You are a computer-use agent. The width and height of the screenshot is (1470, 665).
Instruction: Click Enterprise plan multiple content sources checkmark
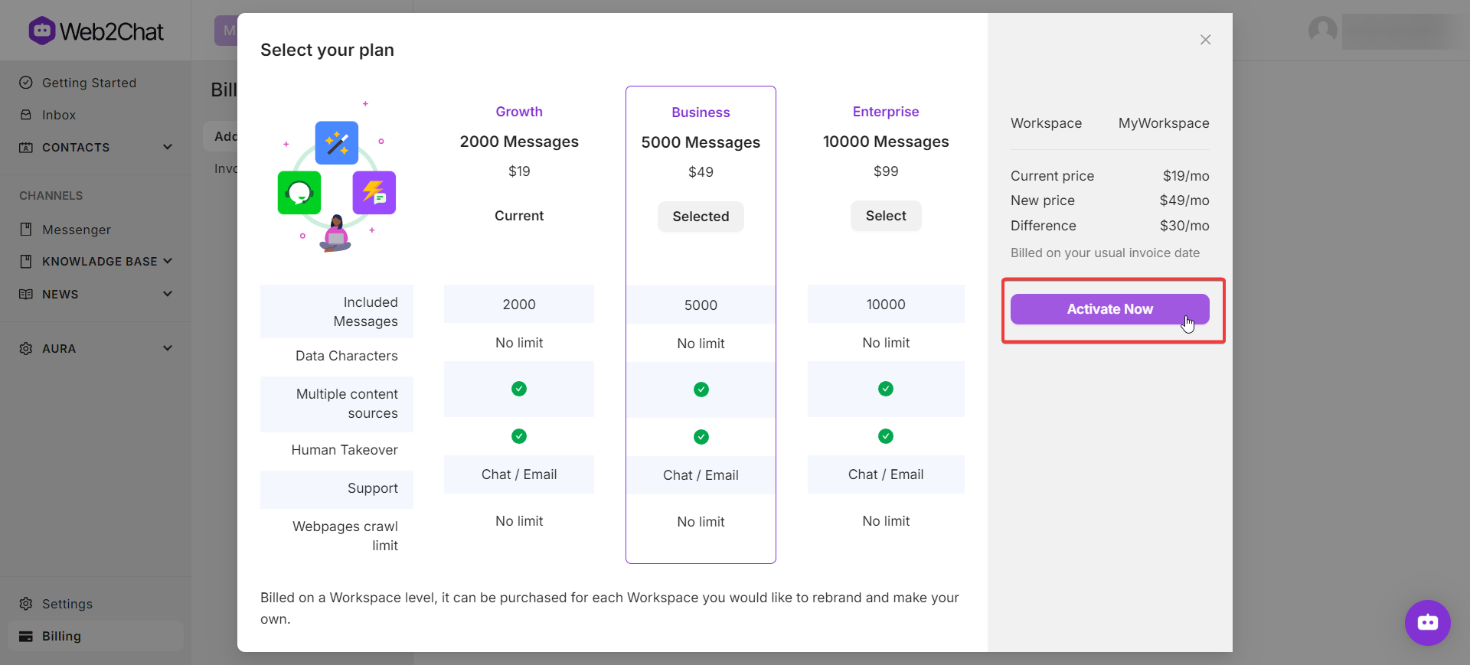tap(886, 389)
